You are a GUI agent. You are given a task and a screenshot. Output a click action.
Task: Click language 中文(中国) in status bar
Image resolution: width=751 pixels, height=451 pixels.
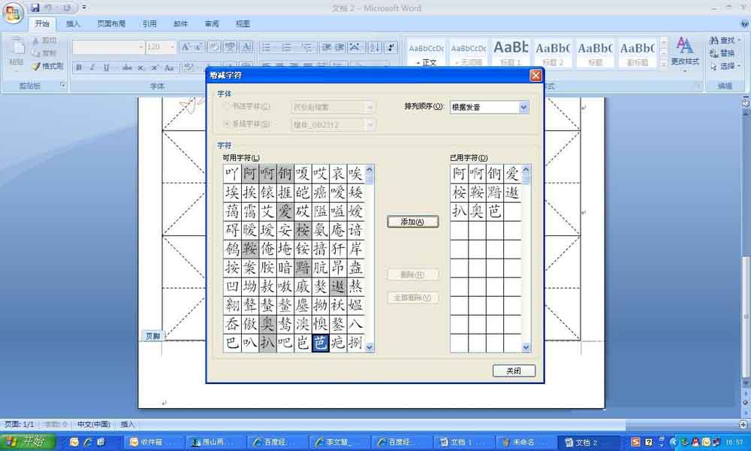pos(94,424)
